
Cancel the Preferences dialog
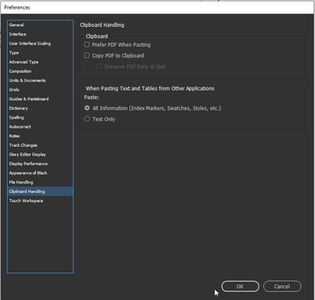click(x=282, y=287)
